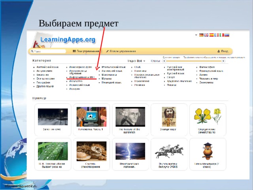The image size is (253, 190).
Task: Open the snowy night street exercise thumbnail
Action: (53, 117)
